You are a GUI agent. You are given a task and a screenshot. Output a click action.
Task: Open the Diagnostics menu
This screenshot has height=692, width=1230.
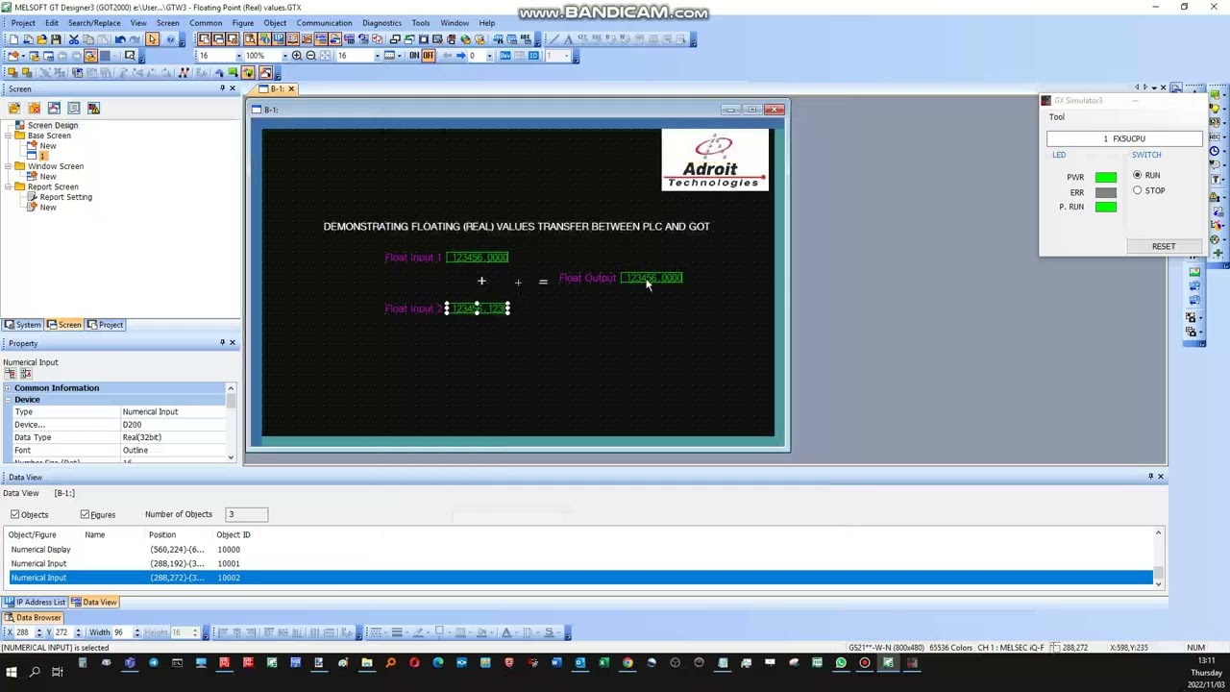tap(381, 23)
